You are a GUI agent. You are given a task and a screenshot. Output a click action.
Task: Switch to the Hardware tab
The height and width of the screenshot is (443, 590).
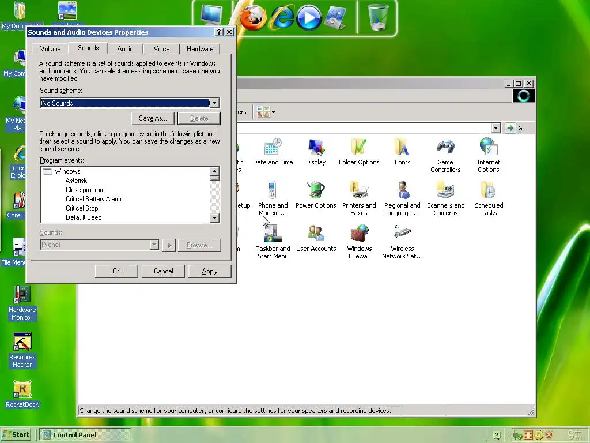tap(200, 49)
